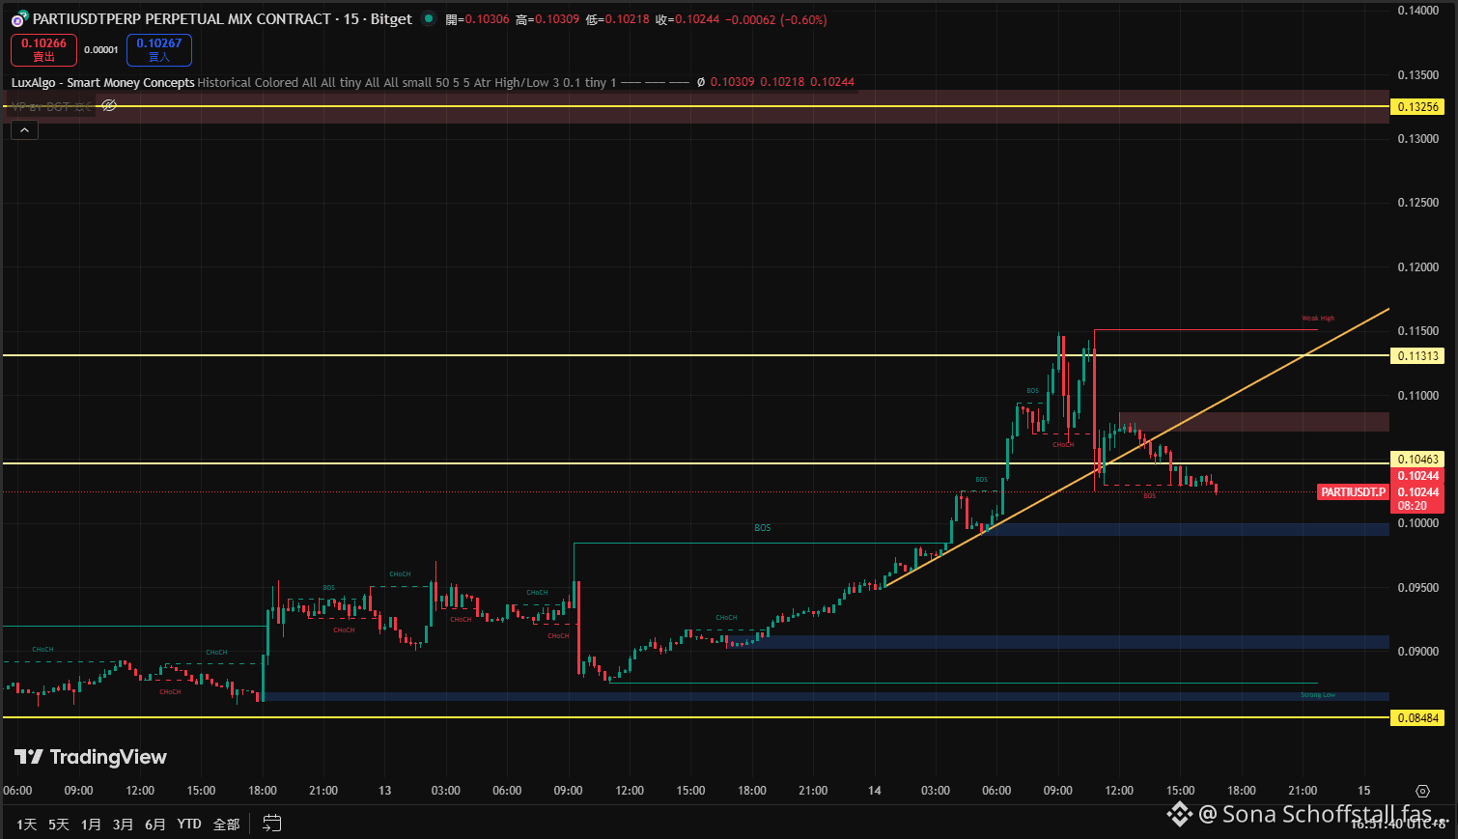1458x839 pixels.
Task: Click the 08:20 bar countdown label
Action: click(1413, 506)
